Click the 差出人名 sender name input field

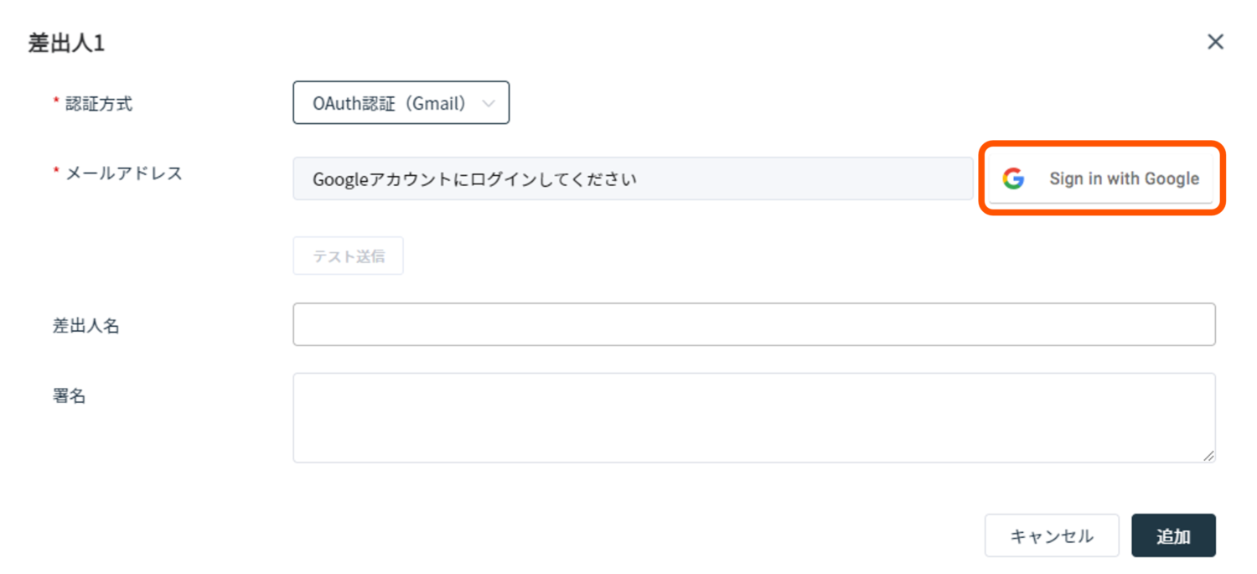point(754,324)
